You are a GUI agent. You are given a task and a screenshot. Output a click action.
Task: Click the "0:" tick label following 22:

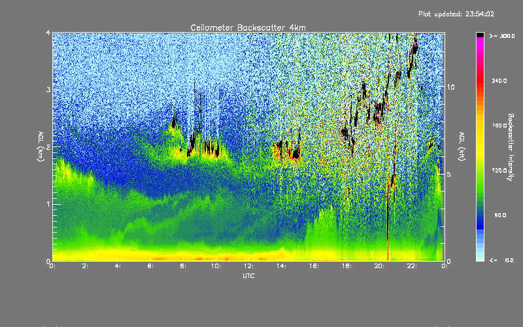tap(445, 266)
